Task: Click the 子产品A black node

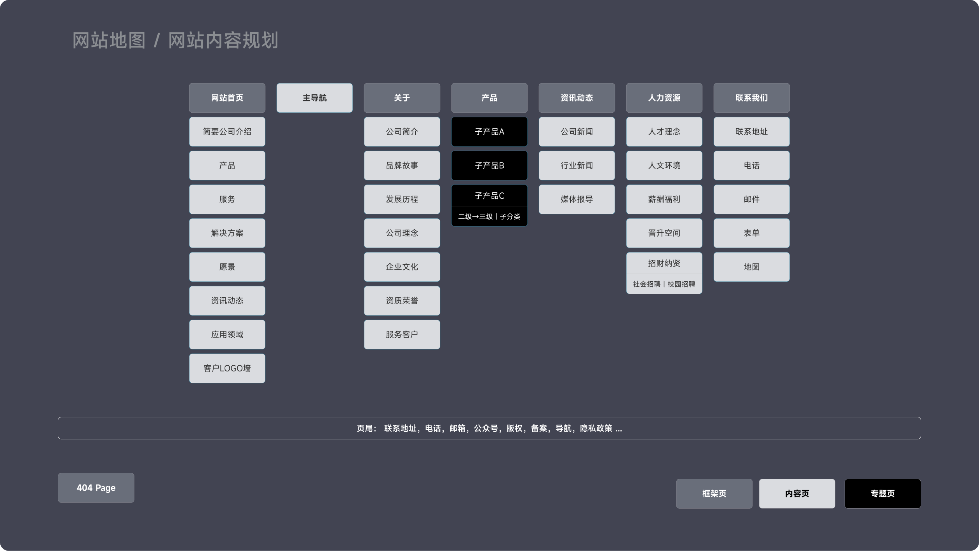Action: 489,131
